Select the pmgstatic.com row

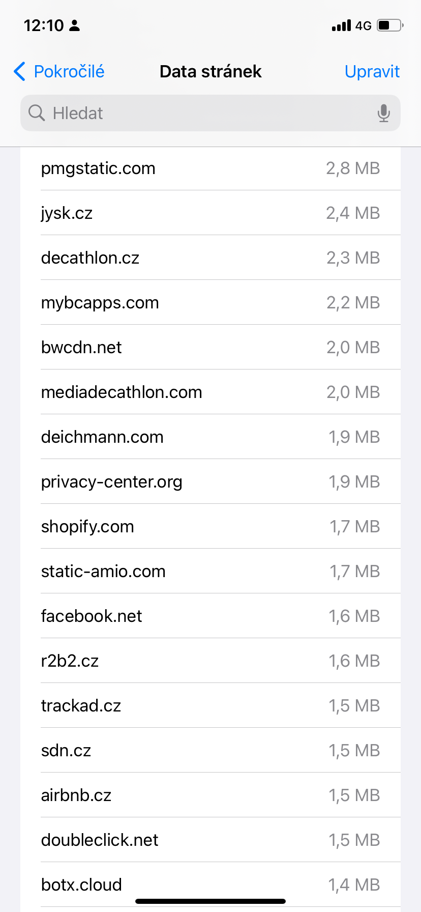click(211, 168)
